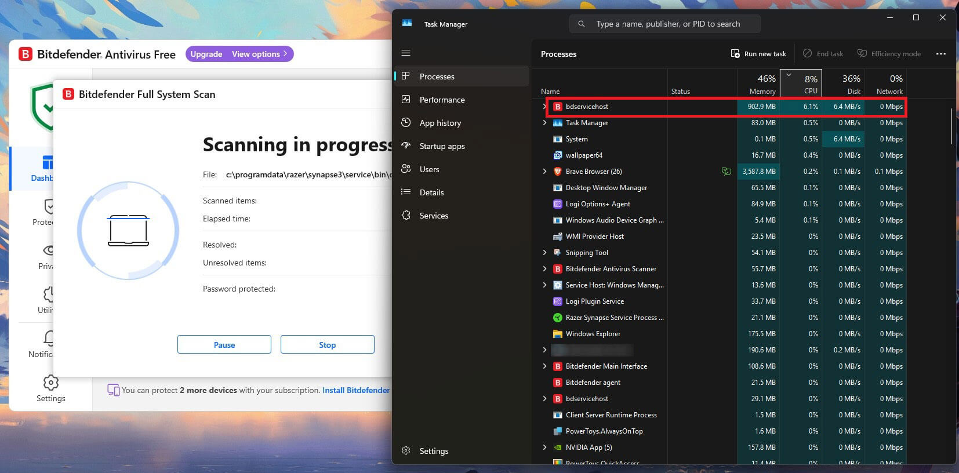Click the Brave Browser process icon
This screenshot has width=959, height=473.
coord(557,172)
